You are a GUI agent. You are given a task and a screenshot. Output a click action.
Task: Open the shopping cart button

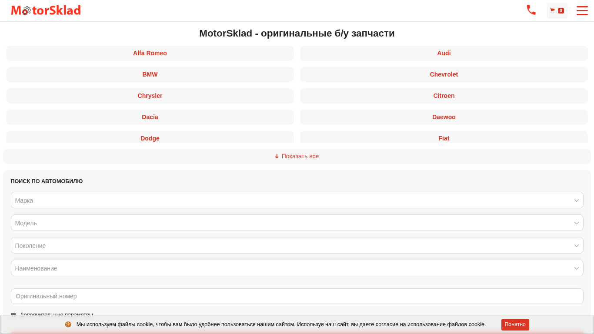click(557, 10)
